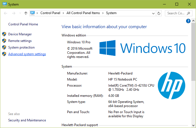Expand chevron after Control Panel breadcrumb
Viewport: 196px width, 128px height.
click(64, 13)
